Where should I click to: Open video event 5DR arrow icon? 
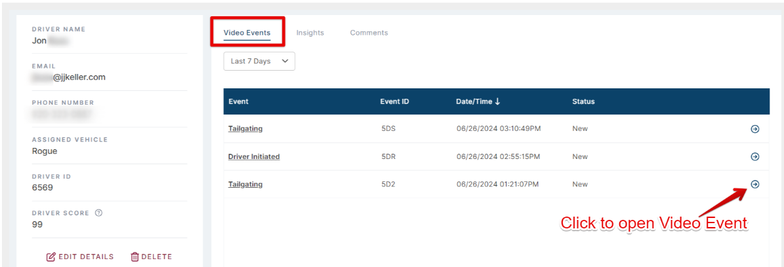pyautogui.click(x=755, y=156)
